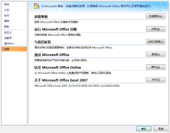
Task: Confirm with the 确定 button
Action: [144, 129]
